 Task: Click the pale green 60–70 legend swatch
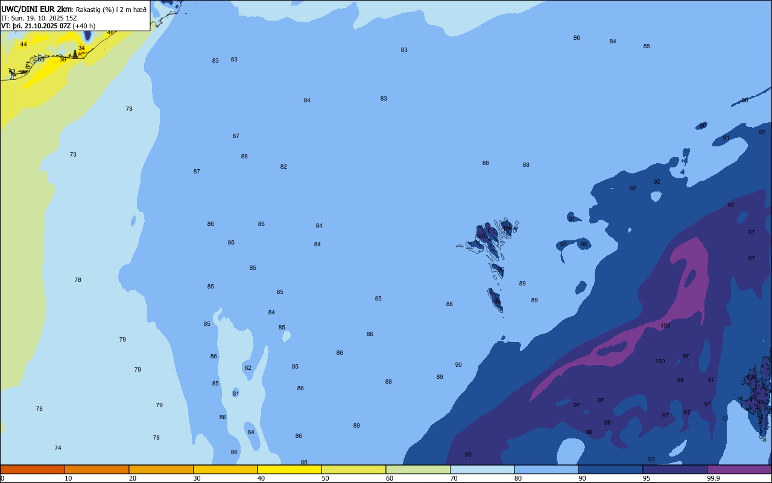(418, 469)
